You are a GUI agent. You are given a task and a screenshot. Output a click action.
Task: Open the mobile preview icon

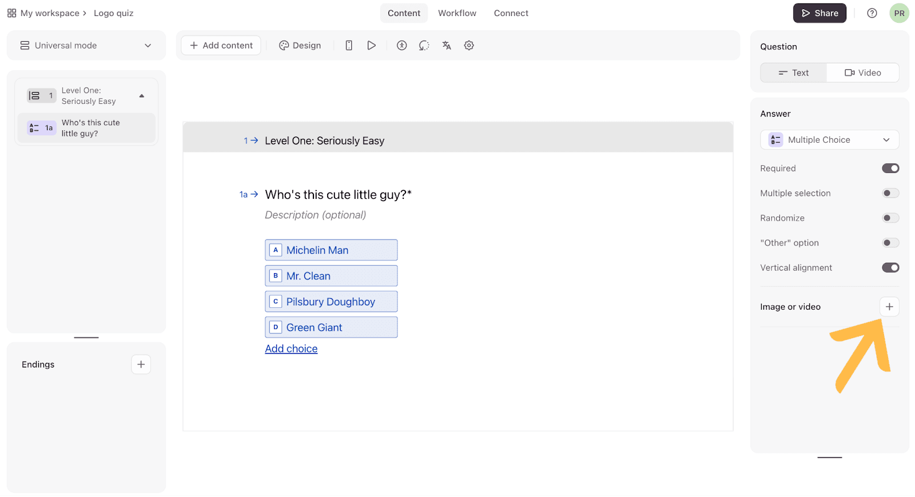pyautogui.click(x=349, y=45)
